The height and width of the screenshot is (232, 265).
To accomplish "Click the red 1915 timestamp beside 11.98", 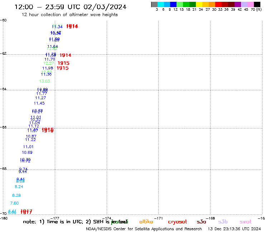I will tap(63, 68).
